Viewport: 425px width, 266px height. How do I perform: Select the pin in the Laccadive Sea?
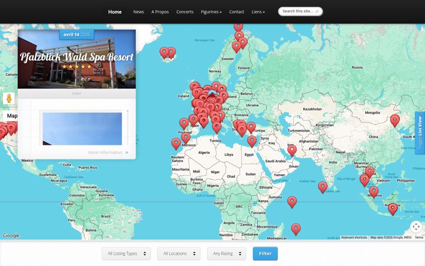[322, 187]
